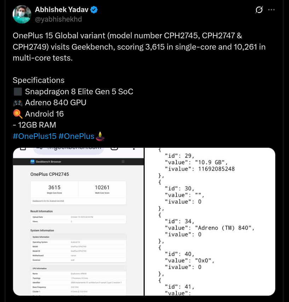Click the 3615 single-core score

(54, 188)
